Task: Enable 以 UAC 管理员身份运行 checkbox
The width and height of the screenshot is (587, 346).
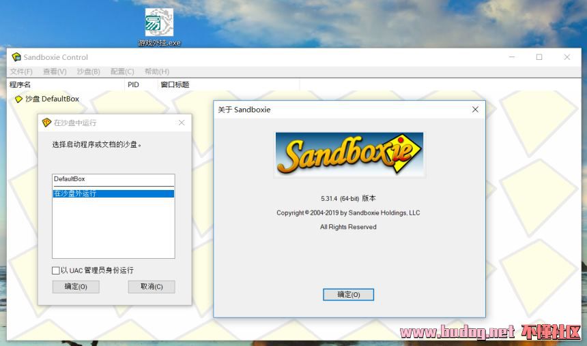Action: click(x=56, y=270)
